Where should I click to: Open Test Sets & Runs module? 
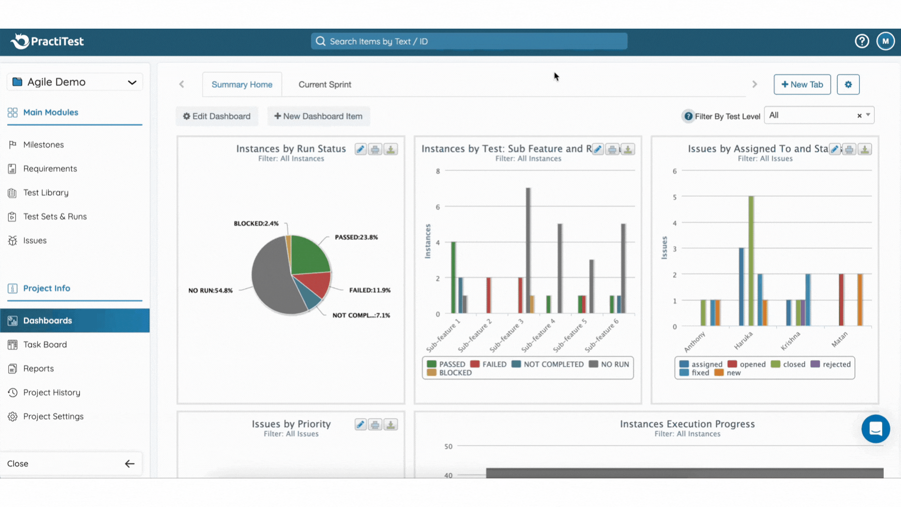coord(55,216)
